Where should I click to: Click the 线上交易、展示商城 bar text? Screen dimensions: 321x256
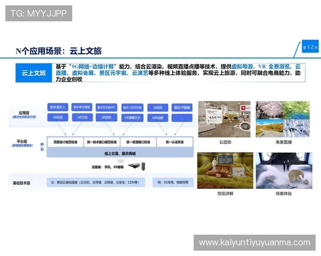[x=120, y=153]
